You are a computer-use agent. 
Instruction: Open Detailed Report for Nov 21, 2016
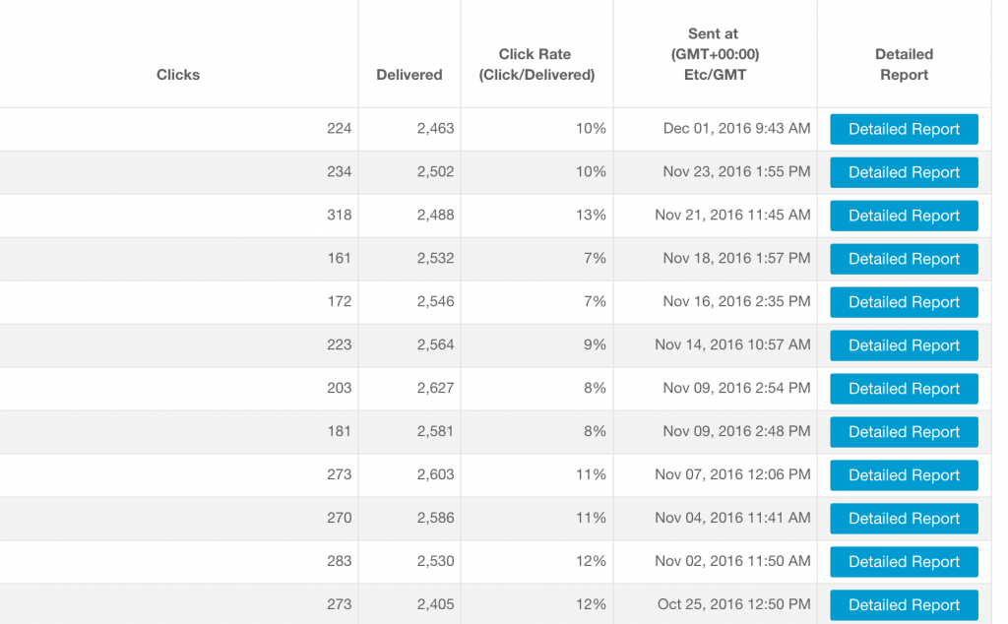point(904,216)
